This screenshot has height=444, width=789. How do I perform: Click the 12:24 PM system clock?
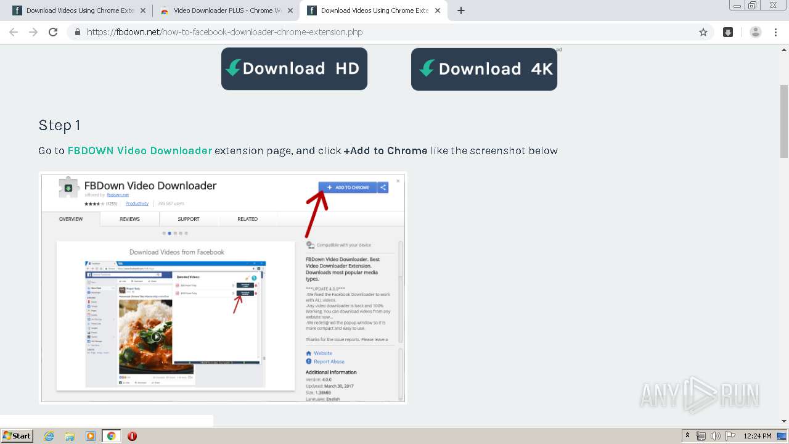[x=758, y=436]
